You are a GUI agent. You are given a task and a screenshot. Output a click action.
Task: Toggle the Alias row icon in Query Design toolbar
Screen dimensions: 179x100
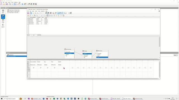[x=62, y=13]
